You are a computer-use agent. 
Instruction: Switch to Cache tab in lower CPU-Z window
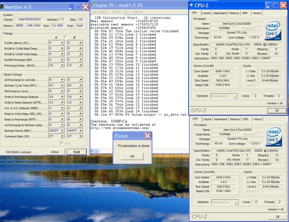[207, 119]
